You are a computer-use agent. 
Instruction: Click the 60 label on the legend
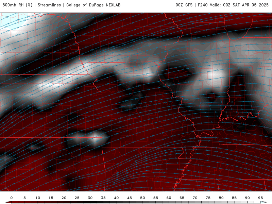[169, 198]
